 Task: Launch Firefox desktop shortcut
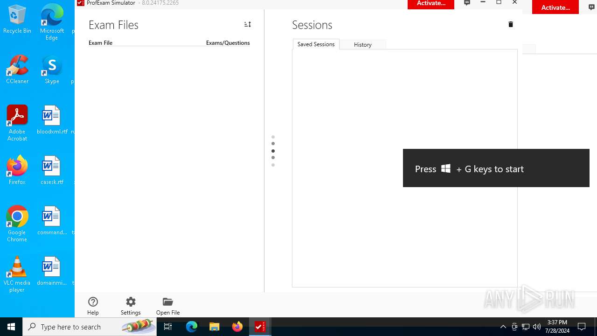click(17, 171)
